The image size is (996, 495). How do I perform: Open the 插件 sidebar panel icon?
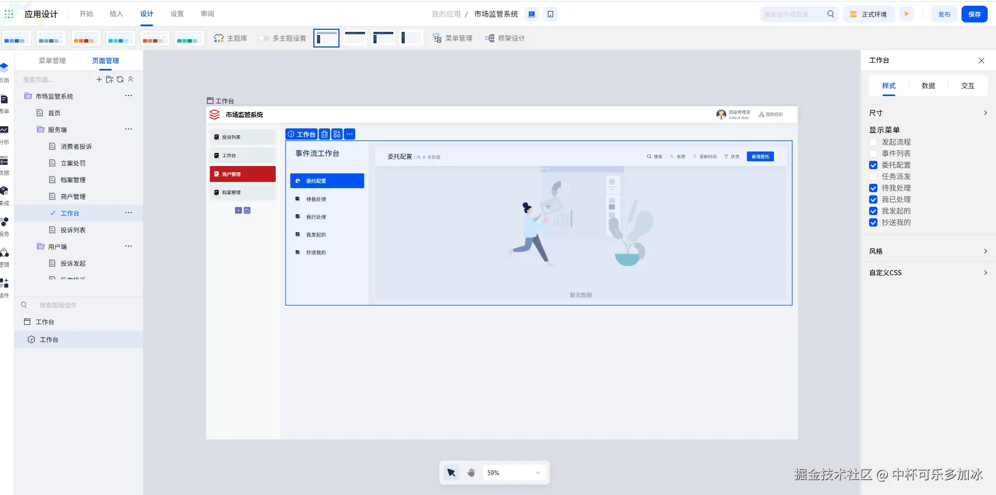pos(4,283)
